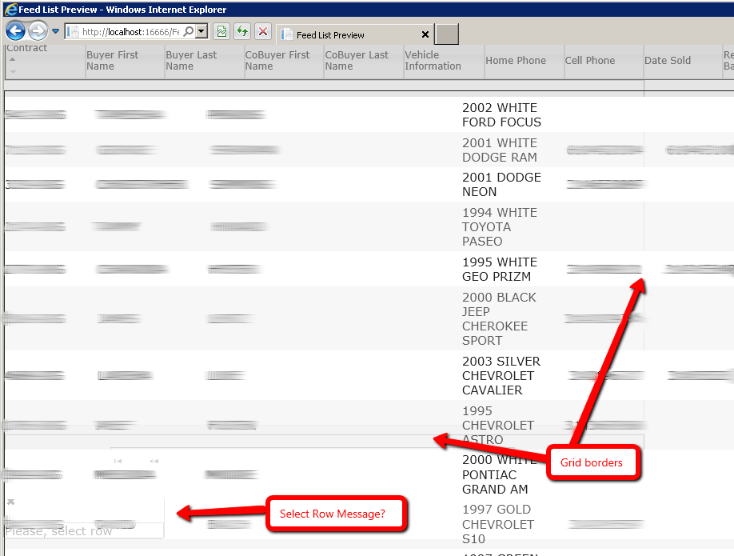
Task: Select the 2003 SILVER CHEVROLET CAVALIER row
Action: click(369, 376)
